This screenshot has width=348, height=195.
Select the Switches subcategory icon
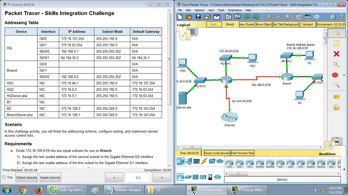click(x=188, y=177)
